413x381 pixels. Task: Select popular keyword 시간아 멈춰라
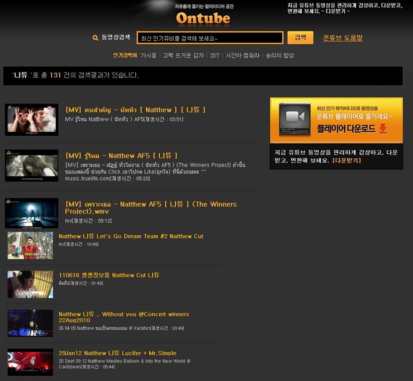[x=243, y=55]
